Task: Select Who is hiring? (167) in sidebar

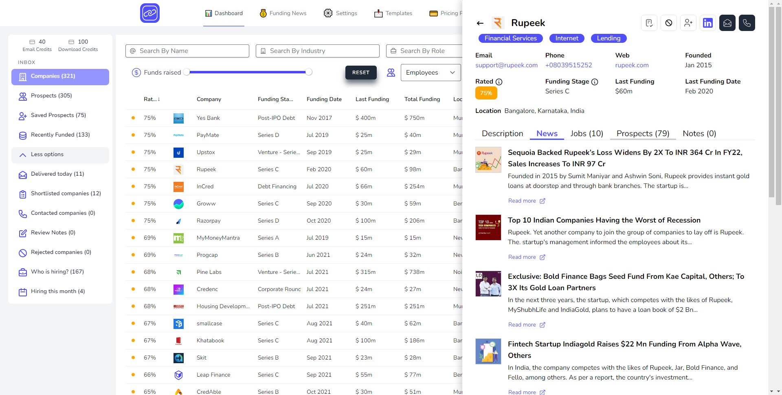Action: click(60, 272)
